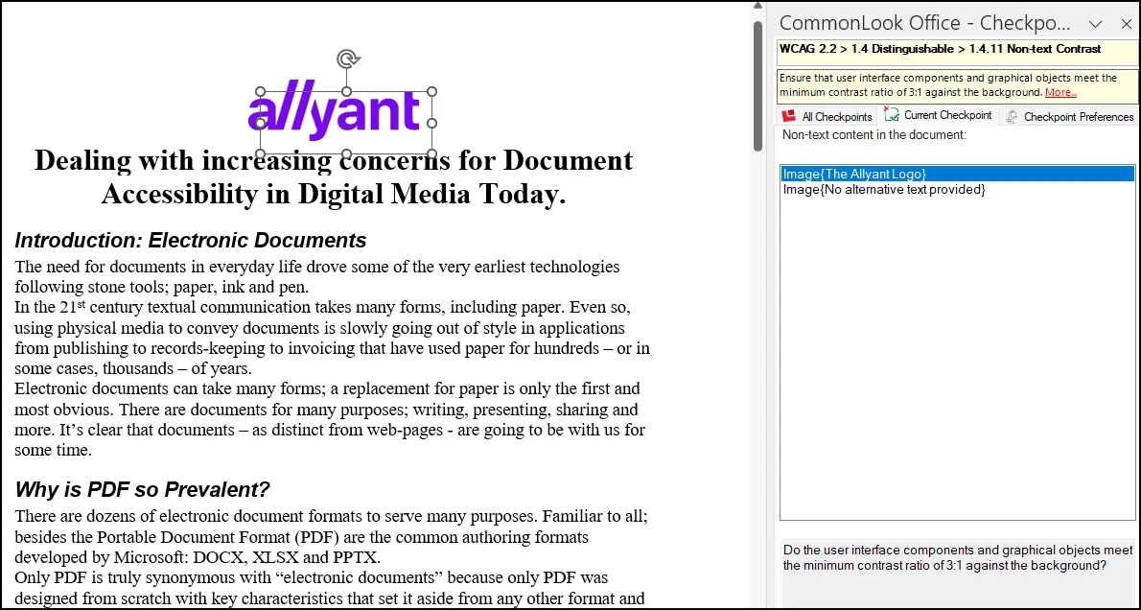Open the Checkpoint Preferences tab
The width and height of the screenshot is (1141, 610).
click(x=1070, y=116)
